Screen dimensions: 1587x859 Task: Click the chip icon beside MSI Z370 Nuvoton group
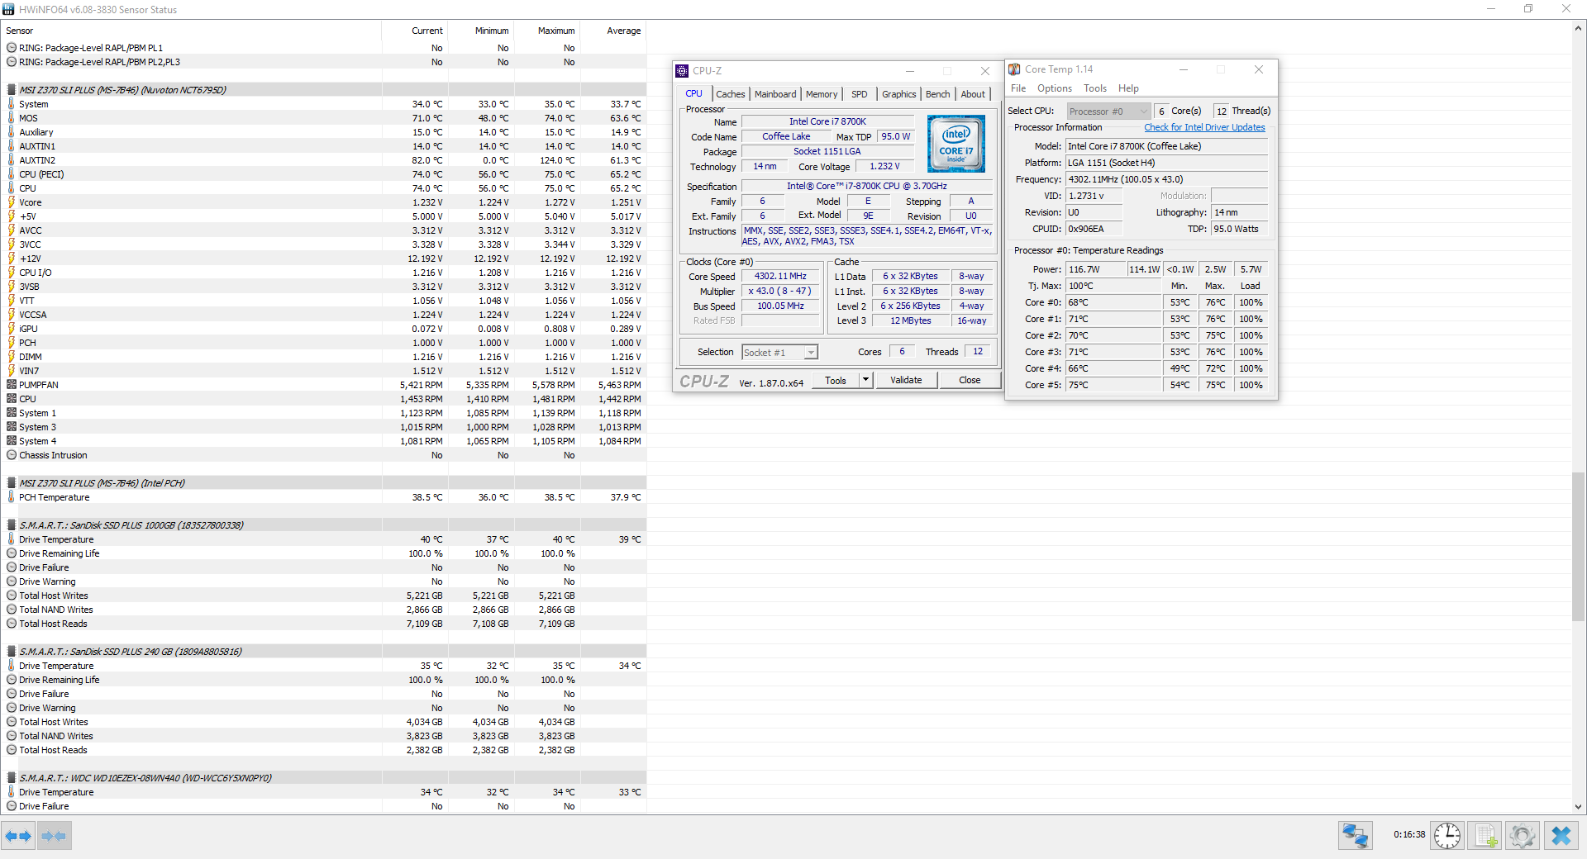[12, 90]
